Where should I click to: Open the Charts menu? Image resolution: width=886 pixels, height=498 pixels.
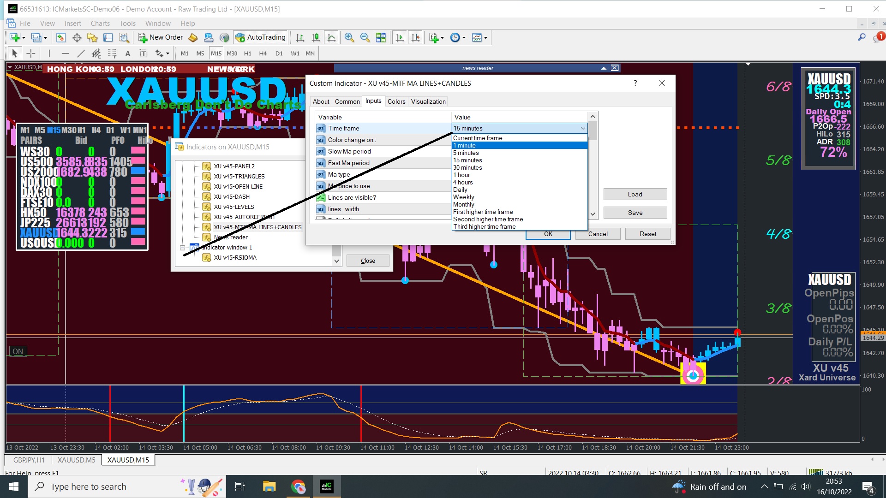pos(100,24)
